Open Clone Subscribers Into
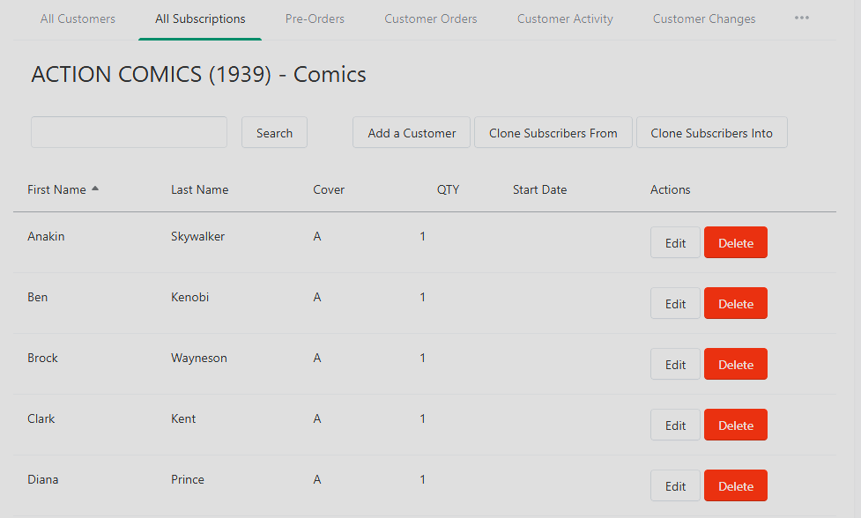The height and width of the screenshot is (518, 861). [x=712, y=132]
